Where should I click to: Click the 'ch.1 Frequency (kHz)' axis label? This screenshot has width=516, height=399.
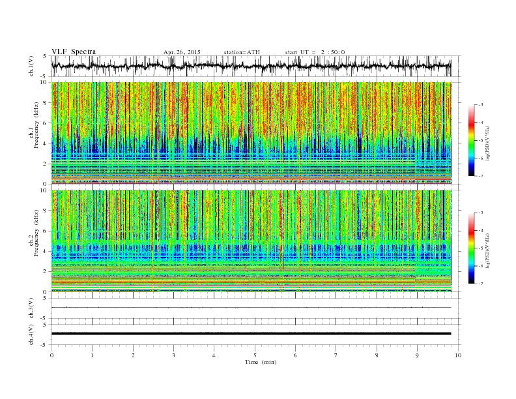coord(34,125)
